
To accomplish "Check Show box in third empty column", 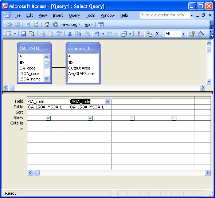I will pyautogui.click(x=132, y=118).
